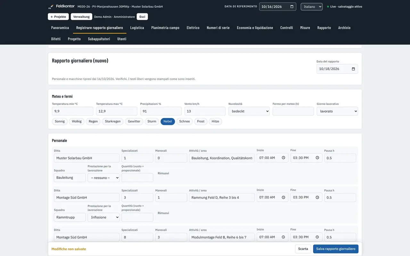Open calendar picker for Data del rapporto
The width and height of the screenshot is (410, 256).
(x=353, y=69)
